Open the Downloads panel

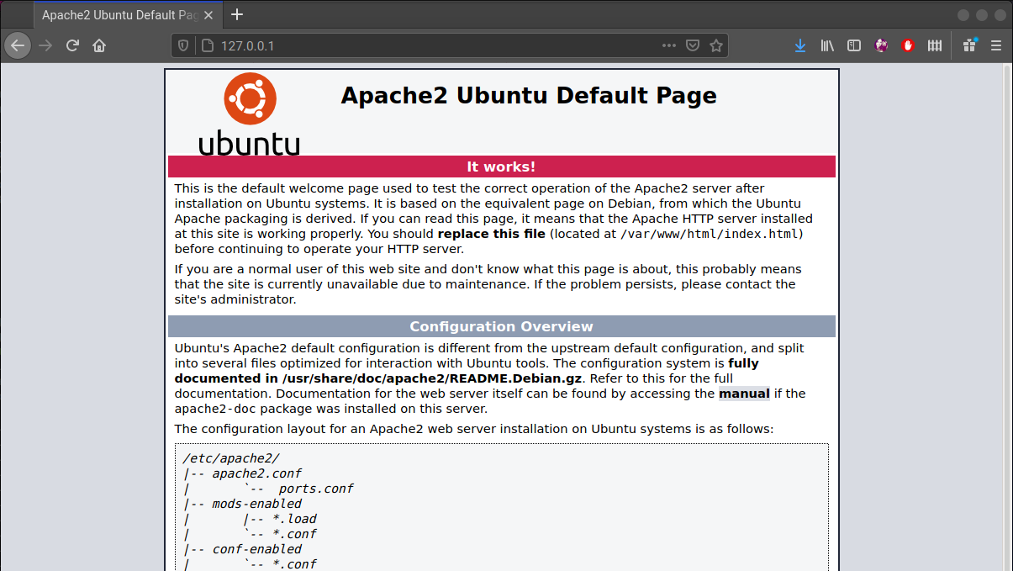[x=799, y=45]
